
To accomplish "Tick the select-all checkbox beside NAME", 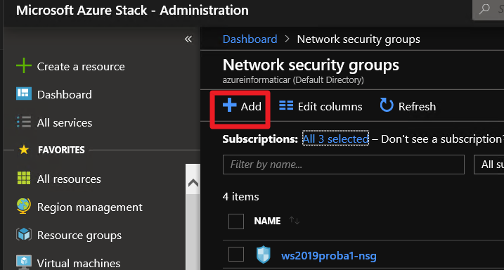I will click(x=236, y=221).
